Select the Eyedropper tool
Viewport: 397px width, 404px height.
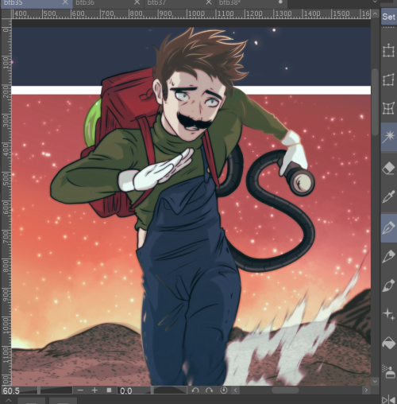pyautogui.click(x=388, y=196)
